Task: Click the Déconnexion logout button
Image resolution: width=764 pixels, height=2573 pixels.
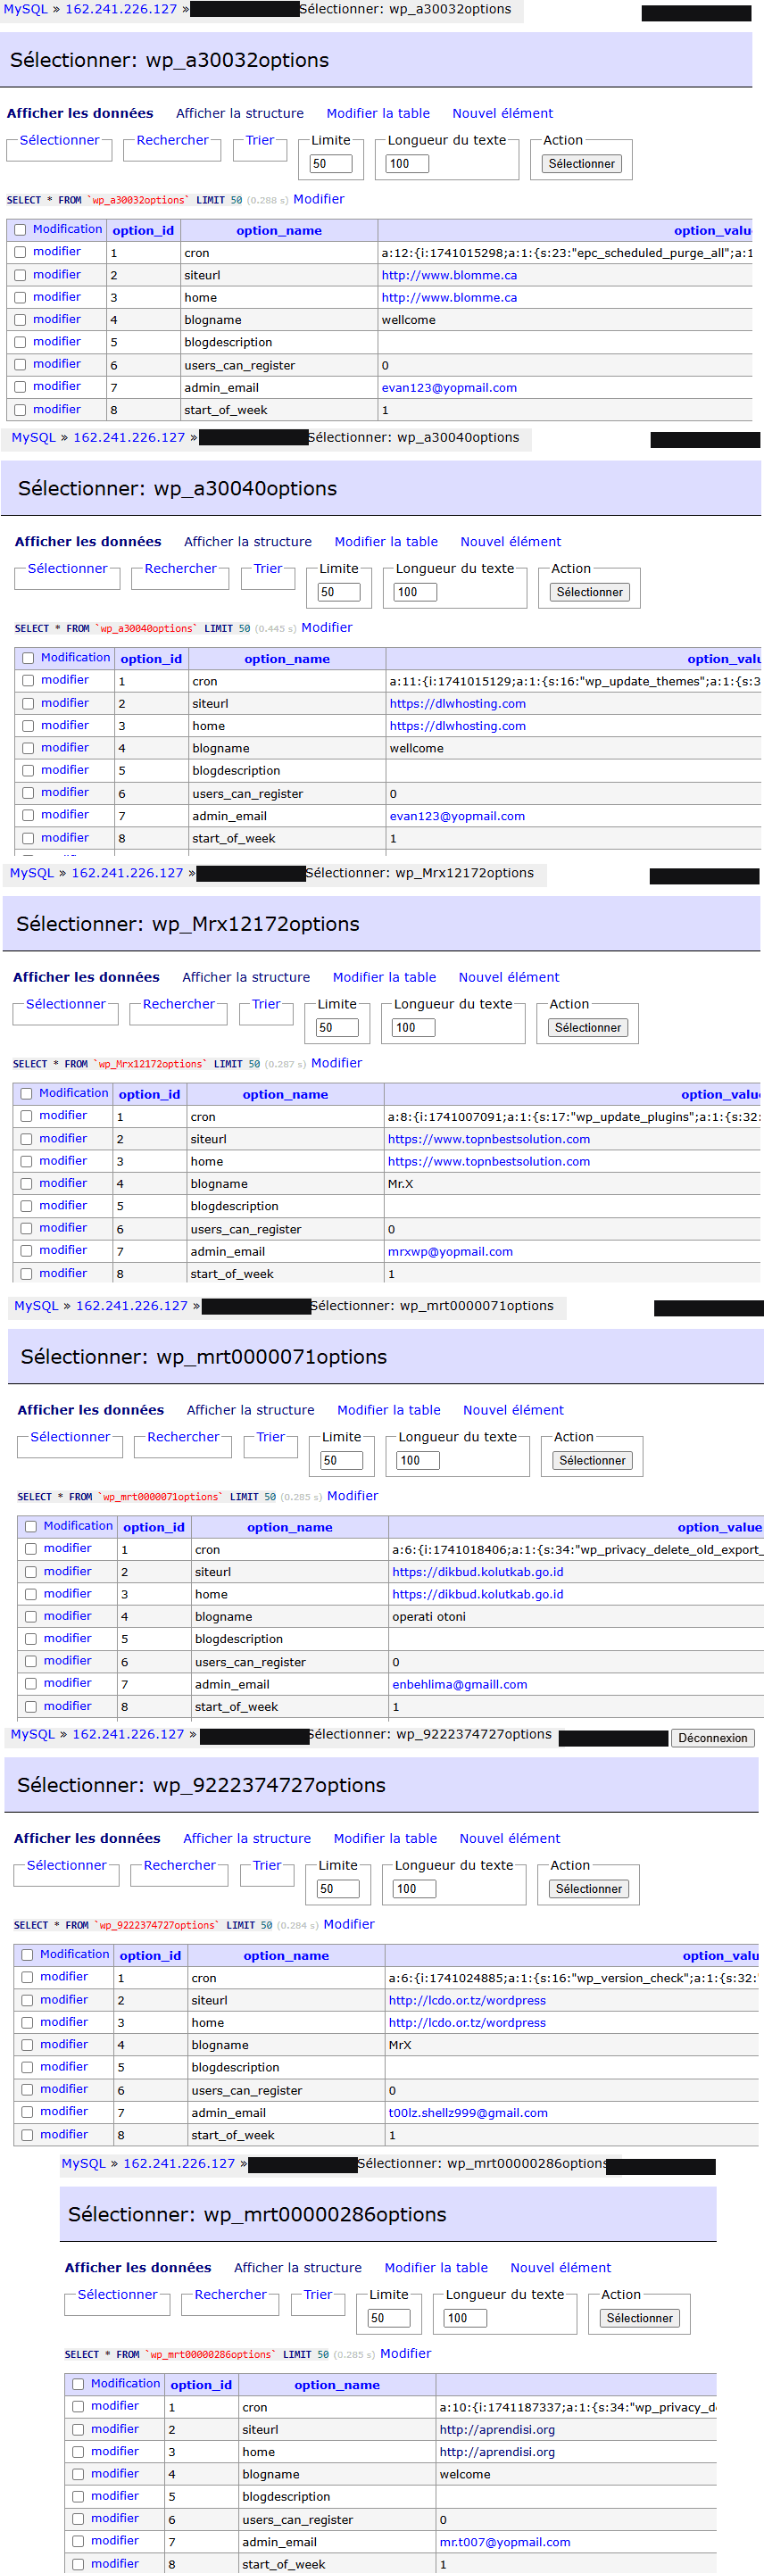Action: pos(712,1738)
